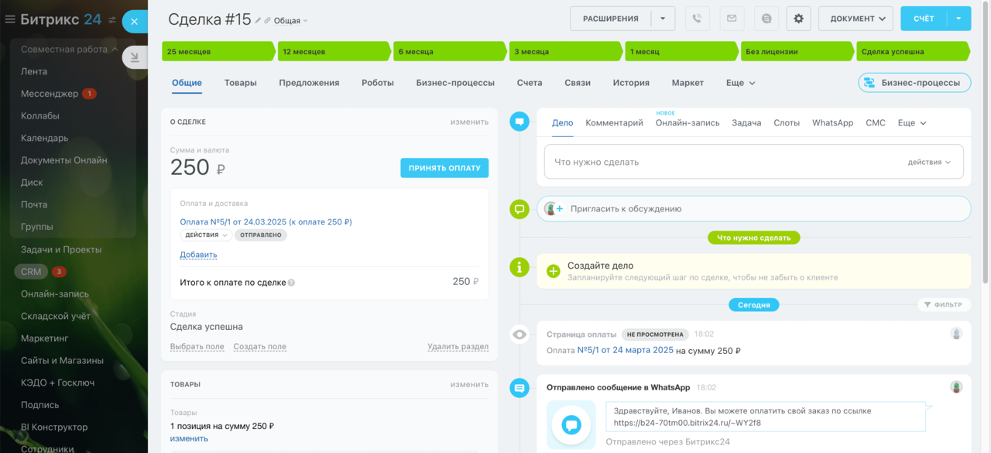
Task: Click the Бизнес-процессы pill button
Action: 914,83
